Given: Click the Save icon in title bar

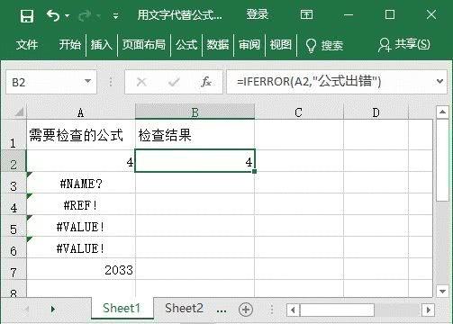Looking at the screenshot, I should coord(27,15).
